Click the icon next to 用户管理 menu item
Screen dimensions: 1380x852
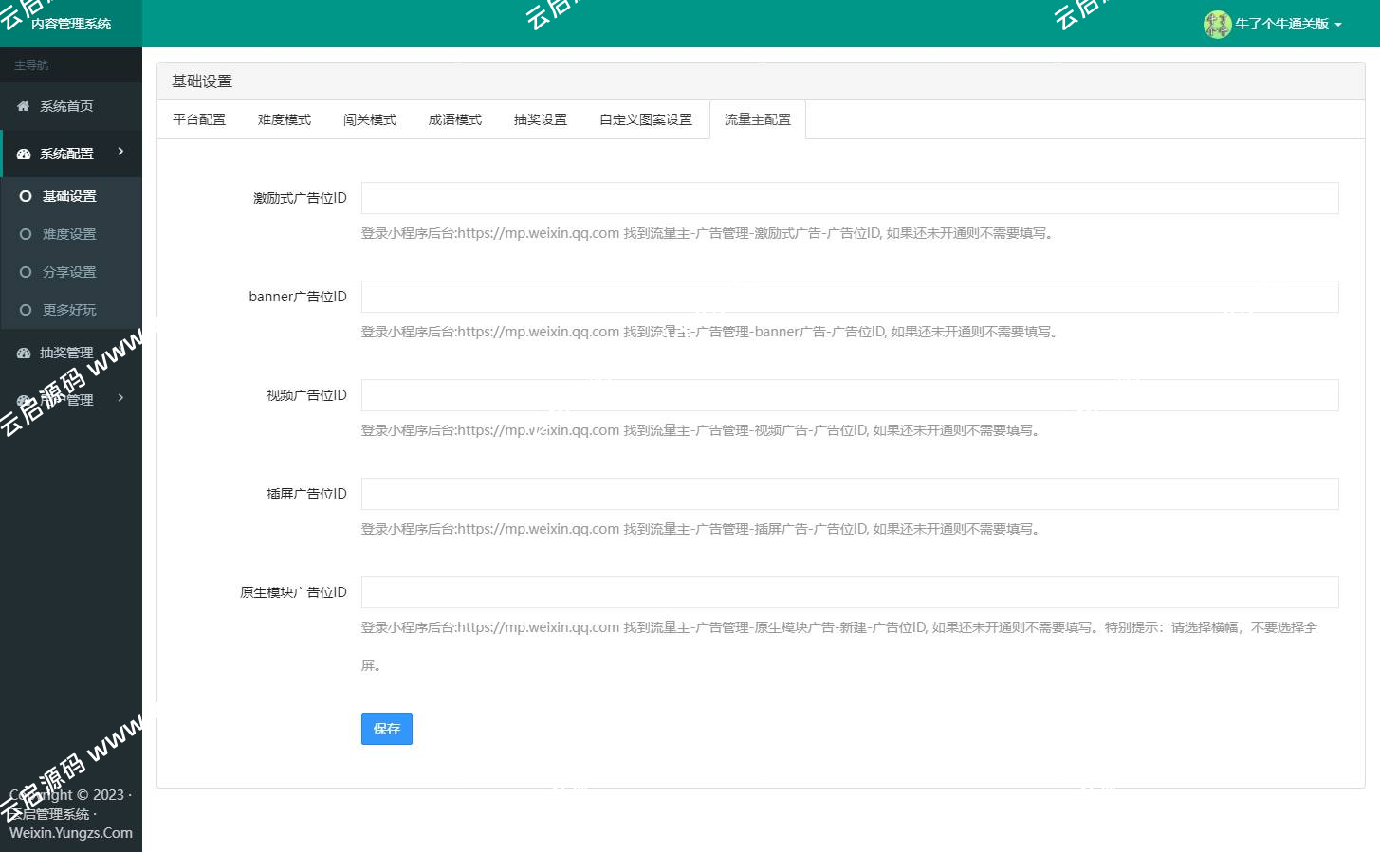[23, 398]
